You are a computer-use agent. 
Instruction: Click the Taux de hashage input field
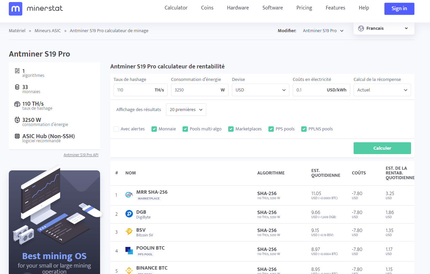point(134,90)
